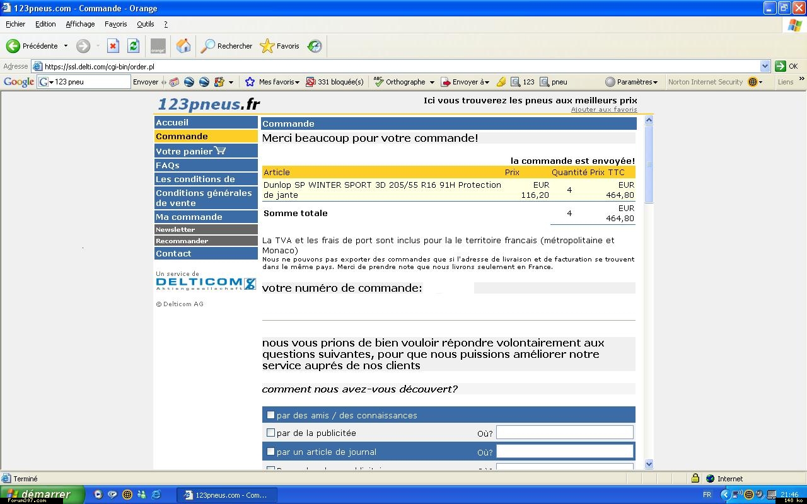Click the red X stop loading icon

coord(113,46)
